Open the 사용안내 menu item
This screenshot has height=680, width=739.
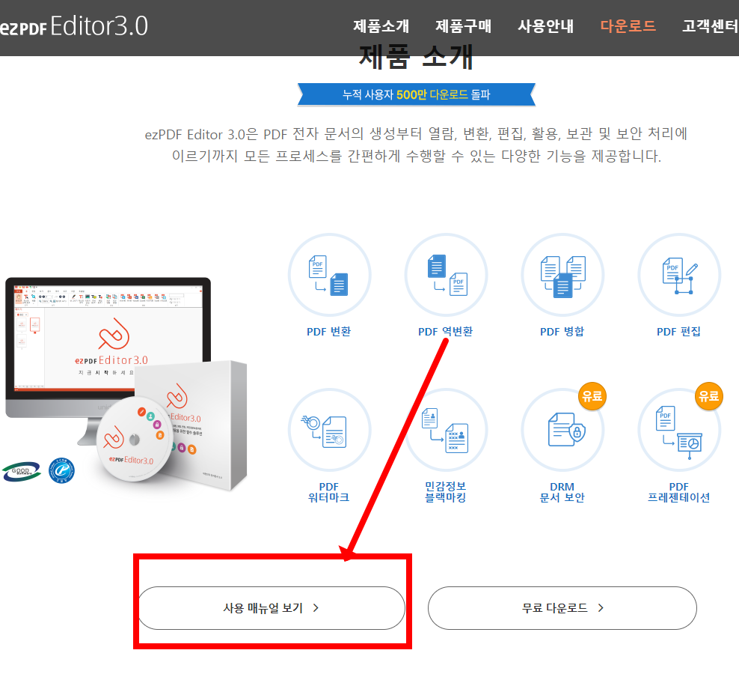[545, 25]
